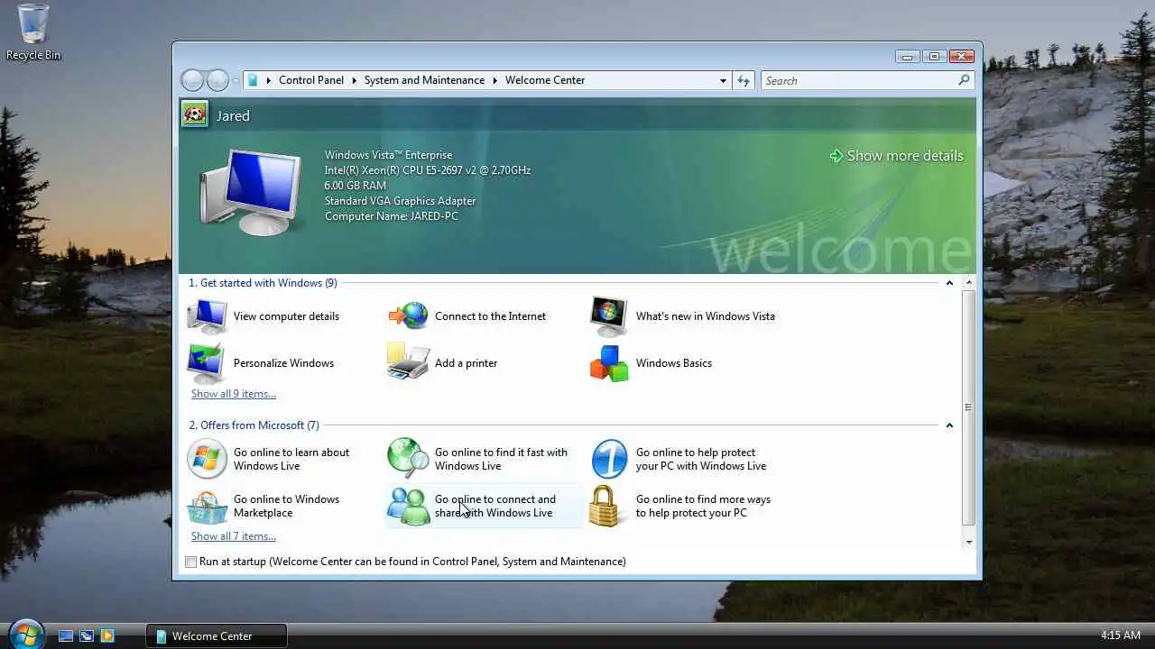Click the Get started with Windows heading
1155x649 pixels.
pos(263,283)
